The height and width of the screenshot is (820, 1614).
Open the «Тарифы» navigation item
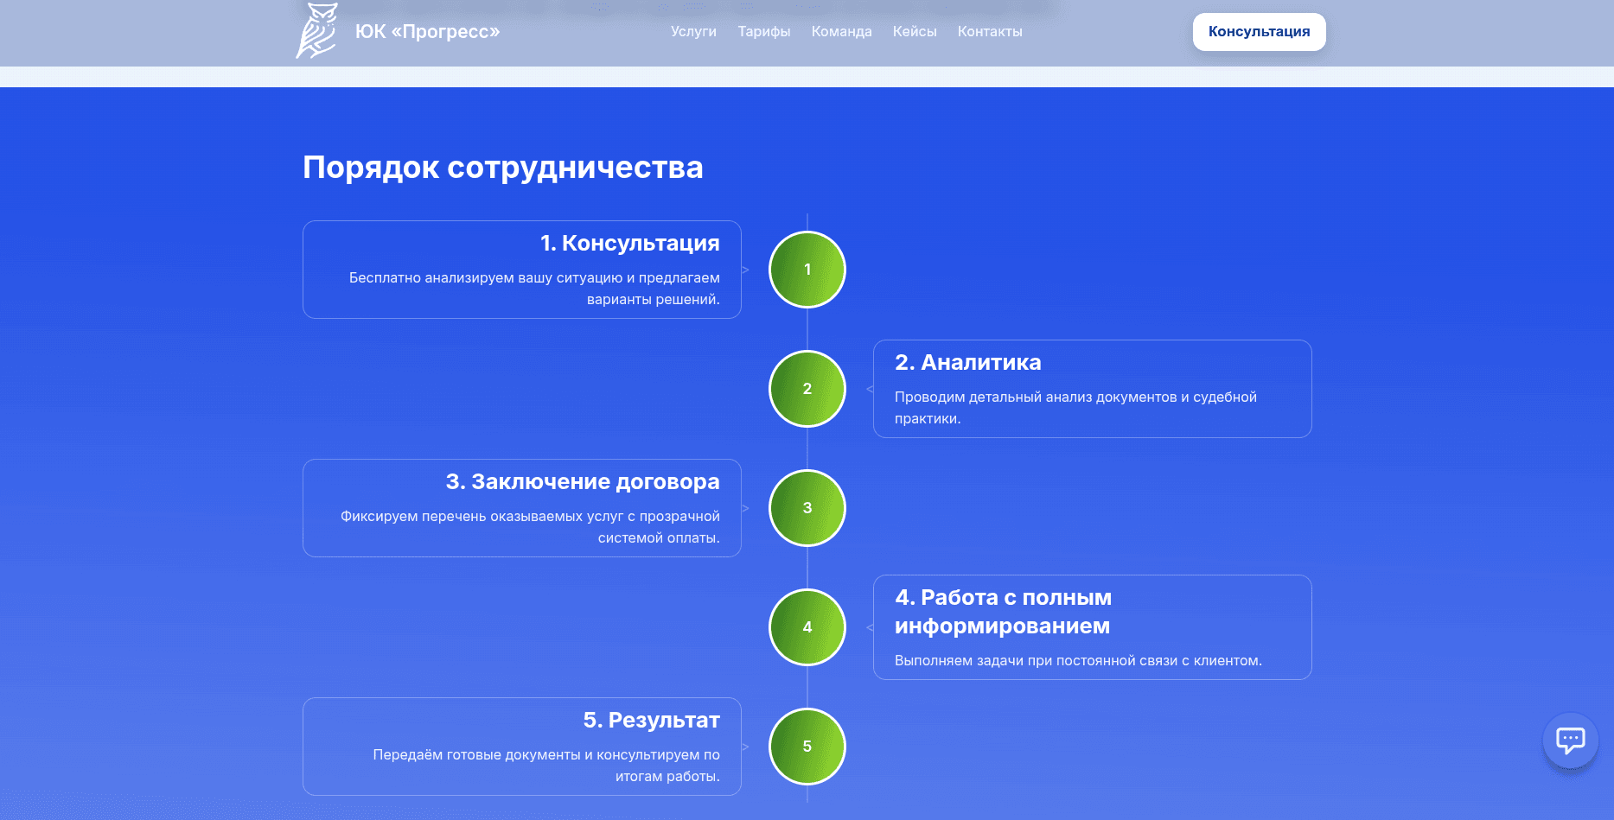coord(763,31)
